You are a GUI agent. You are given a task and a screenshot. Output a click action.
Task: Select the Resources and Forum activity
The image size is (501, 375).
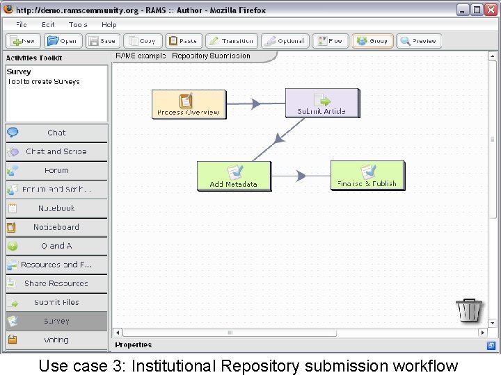pyautogui.click(x=56, y=265)
